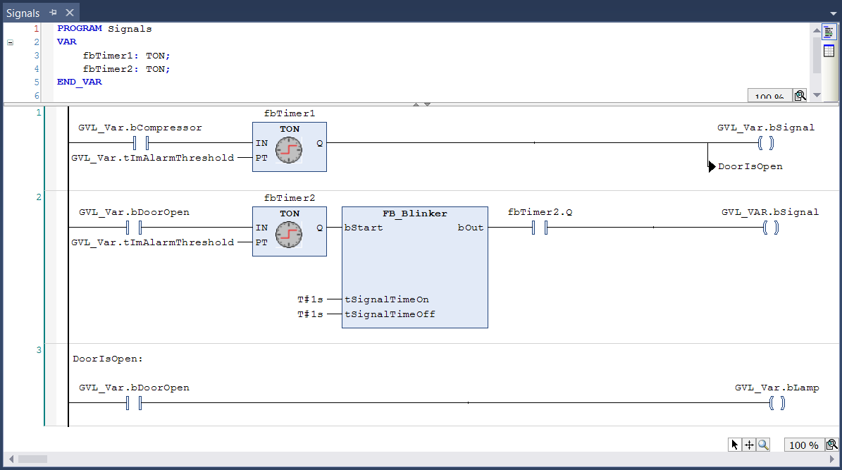Screen dimensions: 842x470
Task: Close the Signals tab
Action: click(69, 13)
